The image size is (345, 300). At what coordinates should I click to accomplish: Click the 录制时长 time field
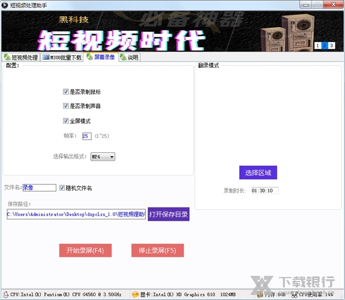coord(265,190)
